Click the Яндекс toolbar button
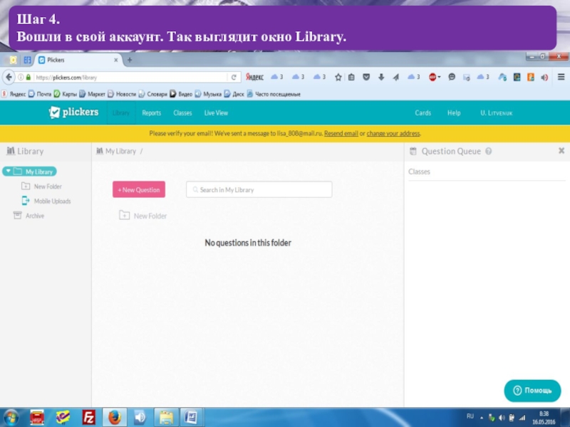The image size is (570, 427). point(254,77)
